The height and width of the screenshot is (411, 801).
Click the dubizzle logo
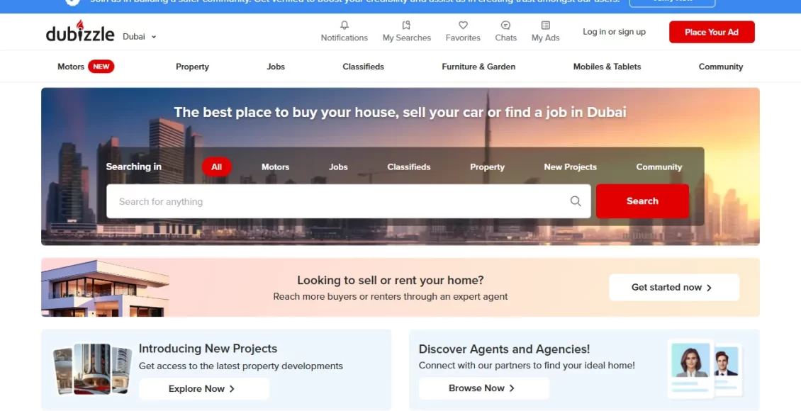tap(80, 33)
